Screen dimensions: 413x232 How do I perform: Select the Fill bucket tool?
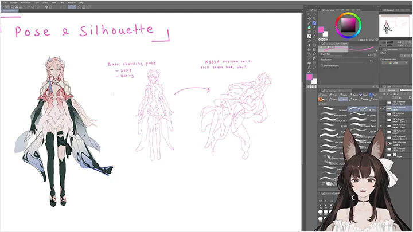[x=309, y=63]
